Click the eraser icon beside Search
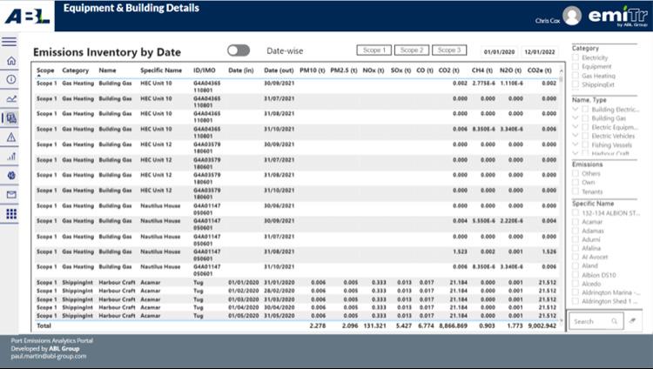The height and width of the screenshot is (369, 653). (x=633, y=320)
